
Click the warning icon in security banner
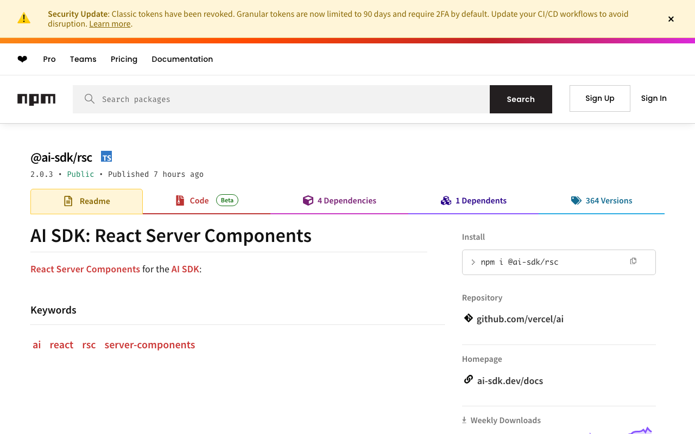(24, 18)
